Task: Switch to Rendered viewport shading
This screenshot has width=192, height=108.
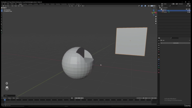Action: click(155, 6)
